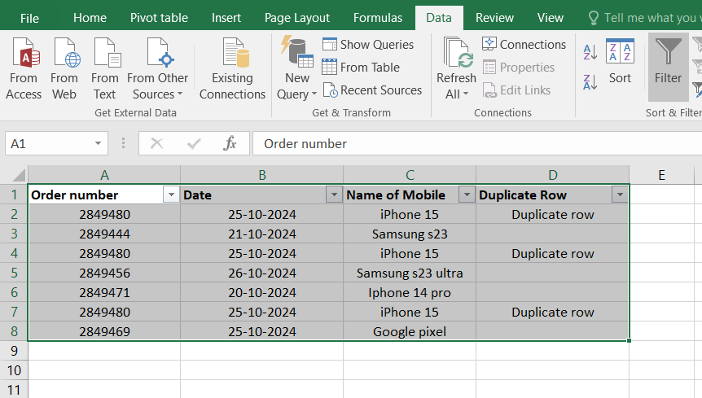The width and height of the screenshot is (702, 398).
Task: Select column A header
Action: click(104, 175)
